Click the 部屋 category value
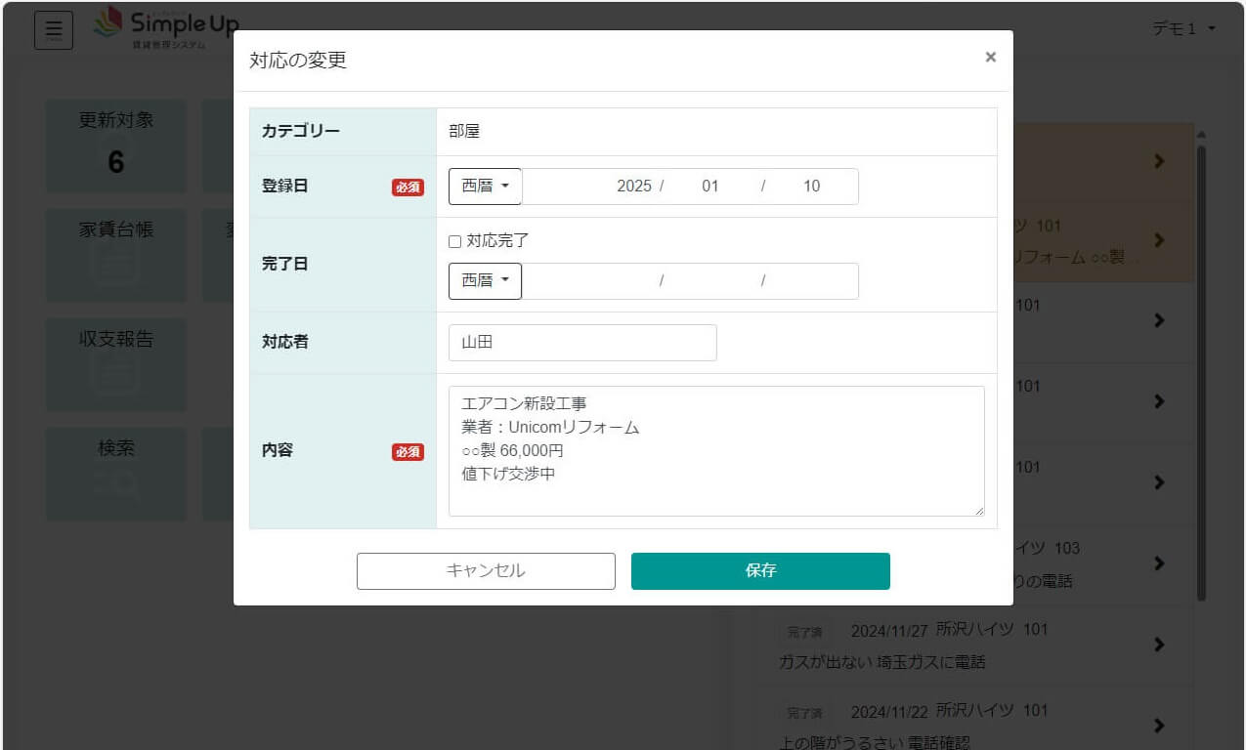This screenshot has width=1246, height=750. point(464,132)
